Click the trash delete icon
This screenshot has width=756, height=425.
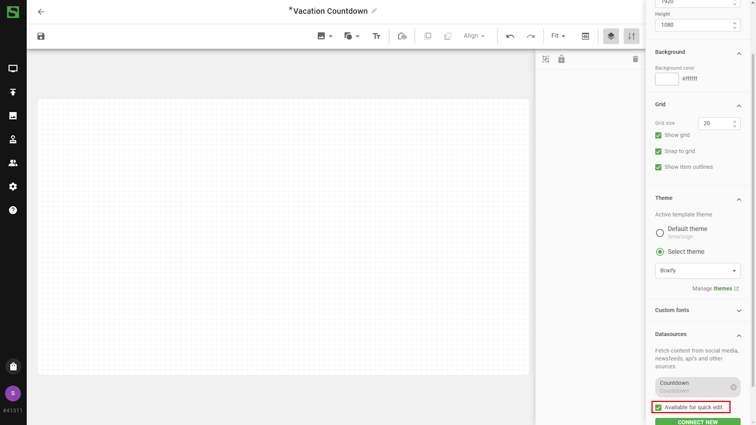coord(636,59)
